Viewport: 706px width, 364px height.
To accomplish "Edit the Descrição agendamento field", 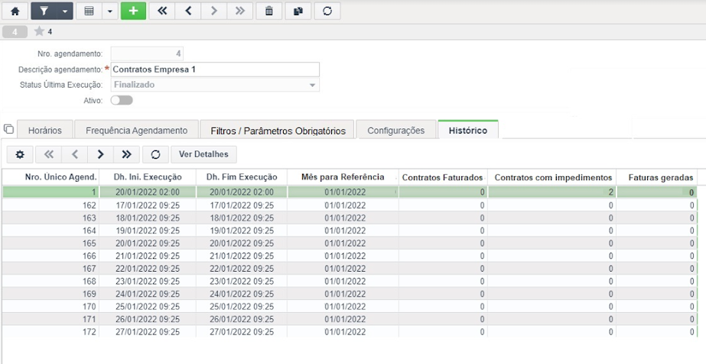I will click(215, 69).
